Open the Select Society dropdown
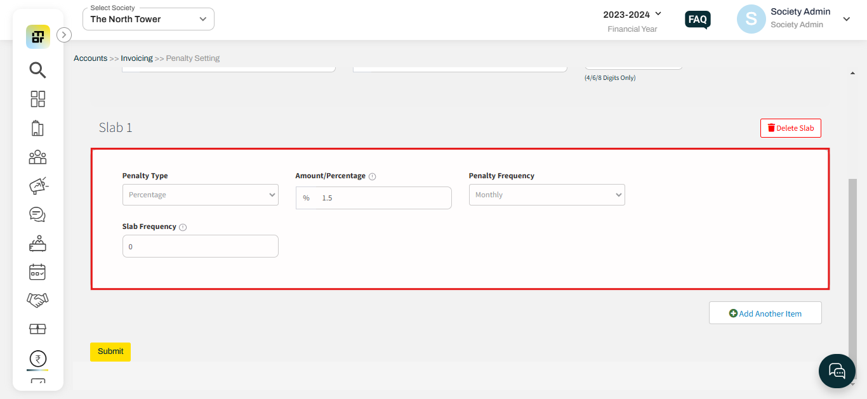This screenshot has width=867, height=399. click(x=148, y=19)
